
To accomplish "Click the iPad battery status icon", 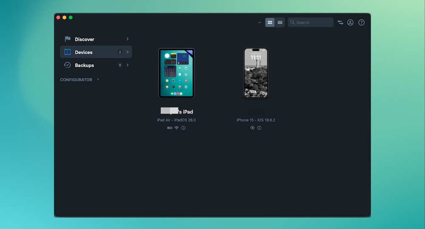I will coord(170,128).
